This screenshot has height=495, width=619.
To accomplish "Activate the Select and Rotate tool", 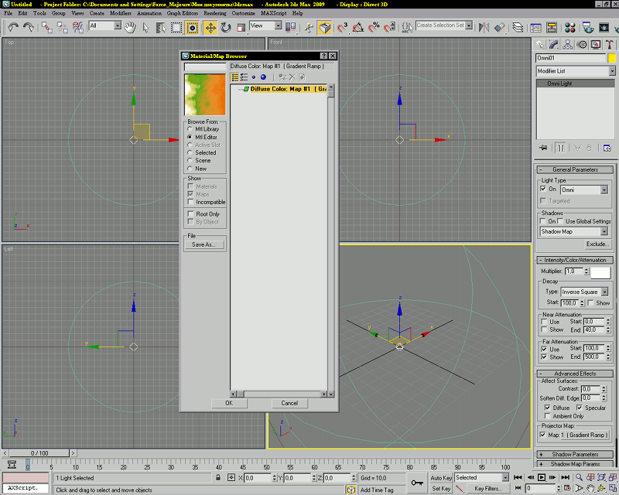I will click(x=226, y=28).
